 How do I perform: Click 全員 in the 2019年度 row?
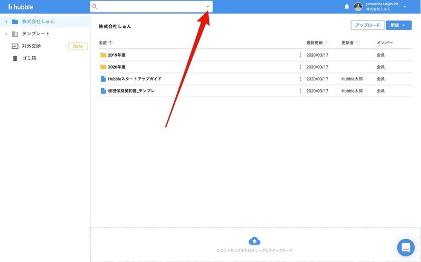pyautogui.click(x=380, y=55)
